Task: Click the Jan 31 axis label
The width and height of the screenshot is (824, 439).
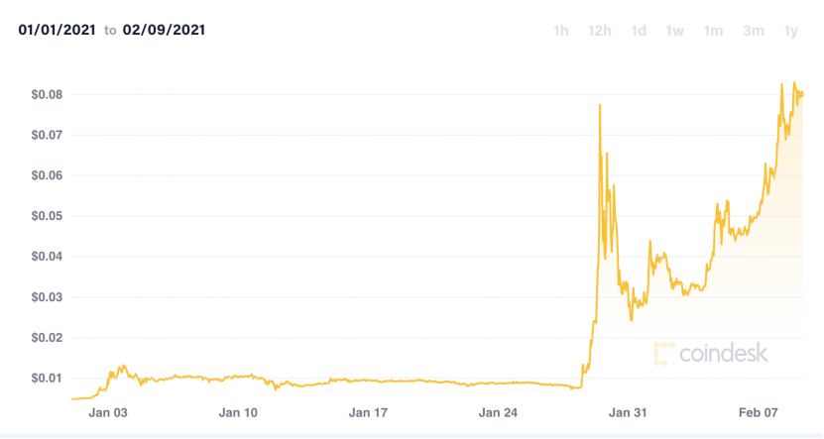Action: pyautogui.click(x=628, y=413)
